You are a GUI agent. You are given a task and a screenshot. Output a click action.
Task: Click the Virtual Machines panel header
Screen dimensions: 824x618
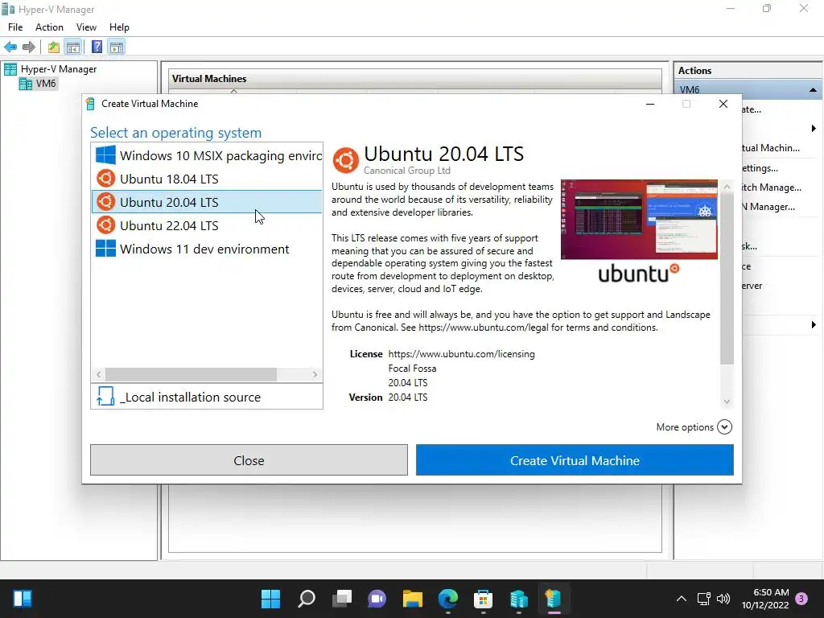414,79
